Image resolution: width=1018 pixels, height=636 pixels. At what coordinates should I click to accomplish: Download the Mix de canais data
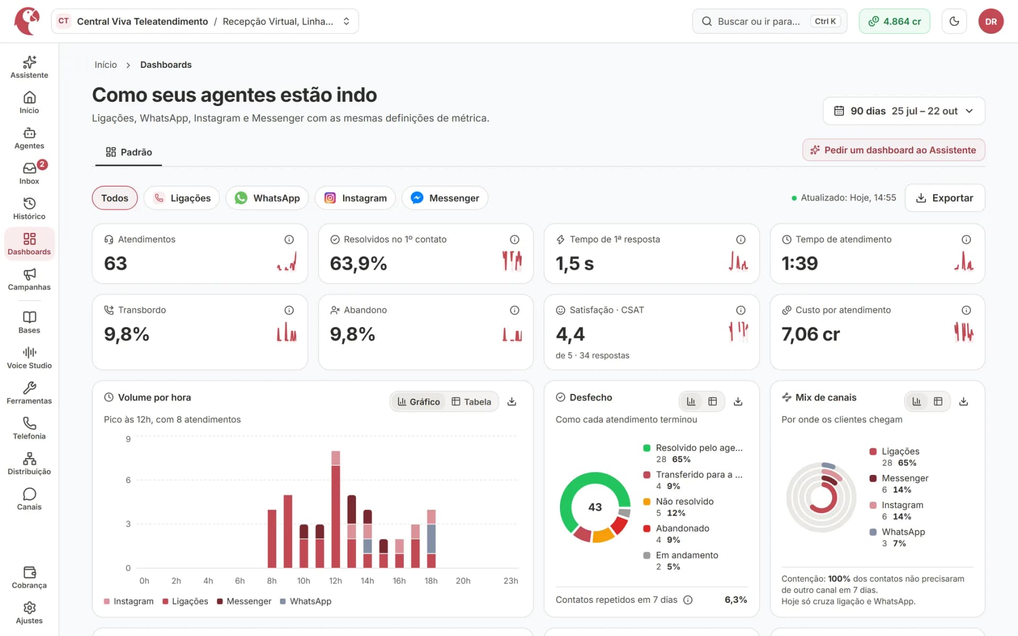[x=963, y=402]
